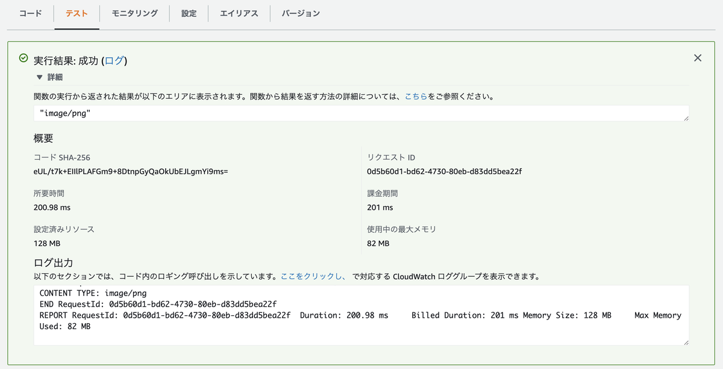723x369 pixels.
Task: Open the バージョン tab
Action: coord(301,13)
